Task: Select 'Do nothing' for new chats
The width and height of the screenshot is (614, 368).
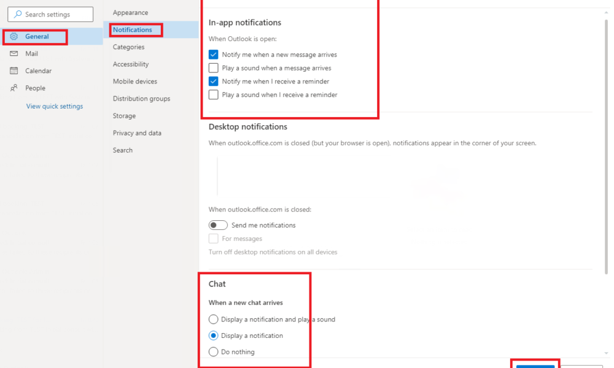Action: 213,351
